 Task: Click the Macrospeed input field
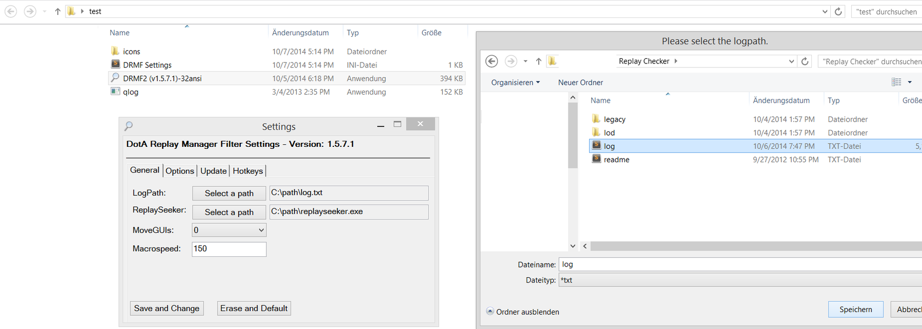click(229, 249)
